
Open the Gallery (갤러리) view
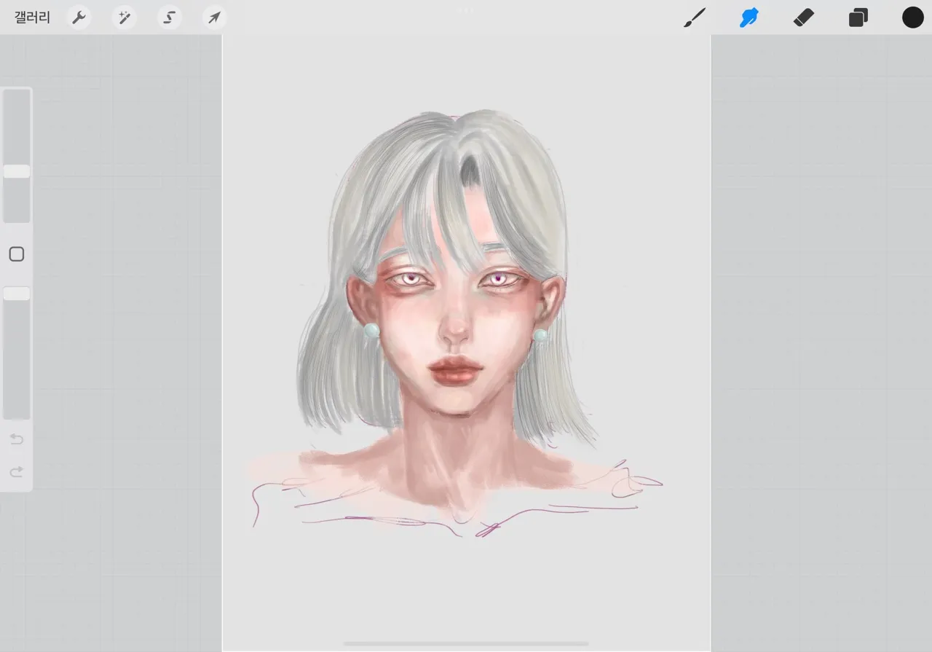(32, 17)
